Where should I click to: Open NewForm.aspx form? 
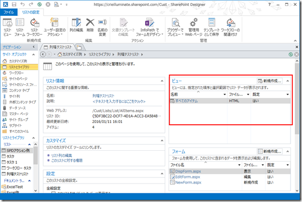188,182
